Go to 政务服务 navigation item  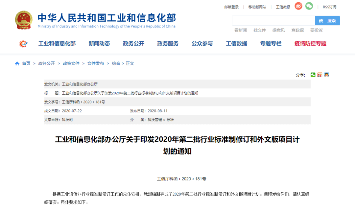(x=168, y=44)
